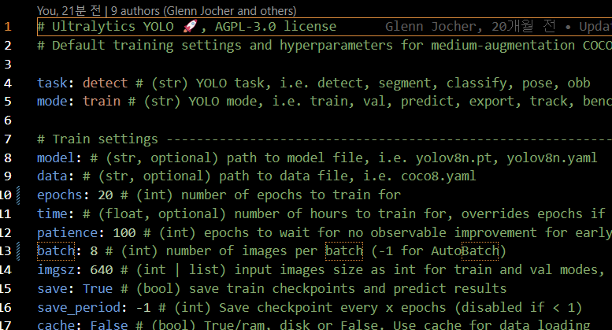
Task: Click the batch value '8'
Action: coord(94,251)
